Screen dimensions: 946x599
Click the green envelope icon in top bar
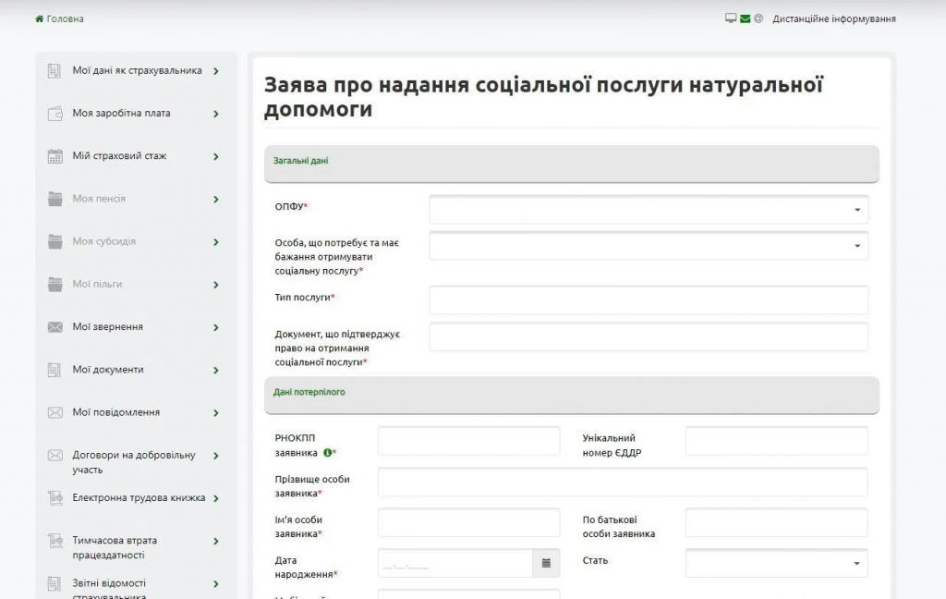tap(745, 18)
